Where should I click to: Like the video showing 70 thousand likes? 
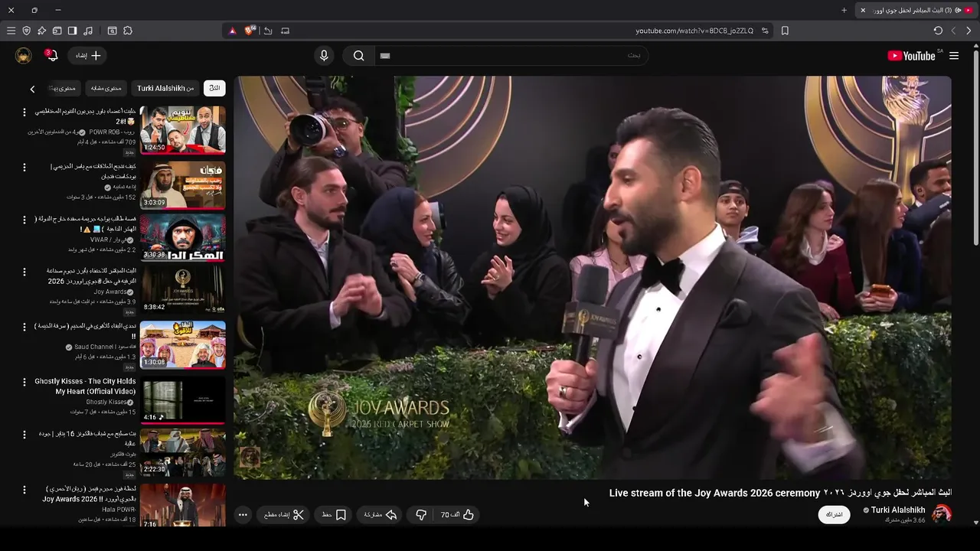(458, 515)
